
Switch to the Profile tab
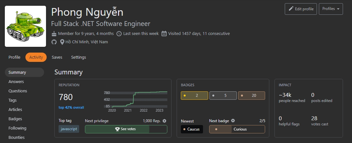tap(14, 57)
